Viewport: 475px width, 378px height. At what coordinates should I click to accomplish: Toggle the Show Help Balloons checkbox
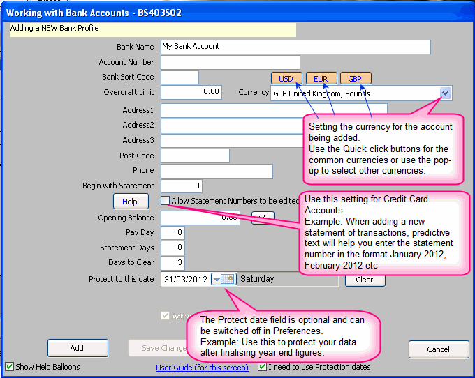pyautogui.click(x=9, y=367)
